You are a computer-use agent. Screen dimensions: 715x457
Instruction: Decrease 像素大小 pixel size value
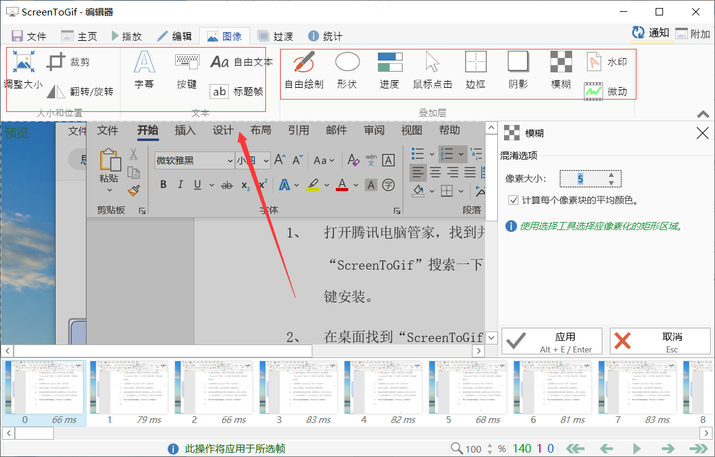(611, 183)
